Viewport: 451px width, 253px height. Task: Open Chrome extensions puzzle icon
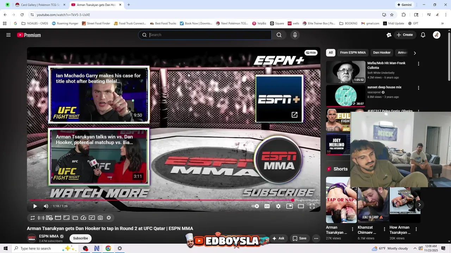tap(404, 15)
